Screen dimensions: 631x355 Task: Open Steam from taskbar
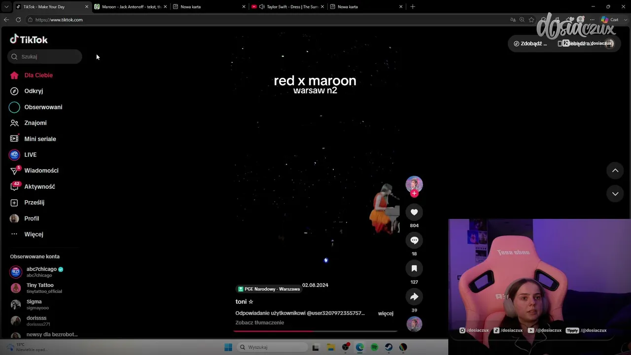pyautogui.click(x=388, y=347)
